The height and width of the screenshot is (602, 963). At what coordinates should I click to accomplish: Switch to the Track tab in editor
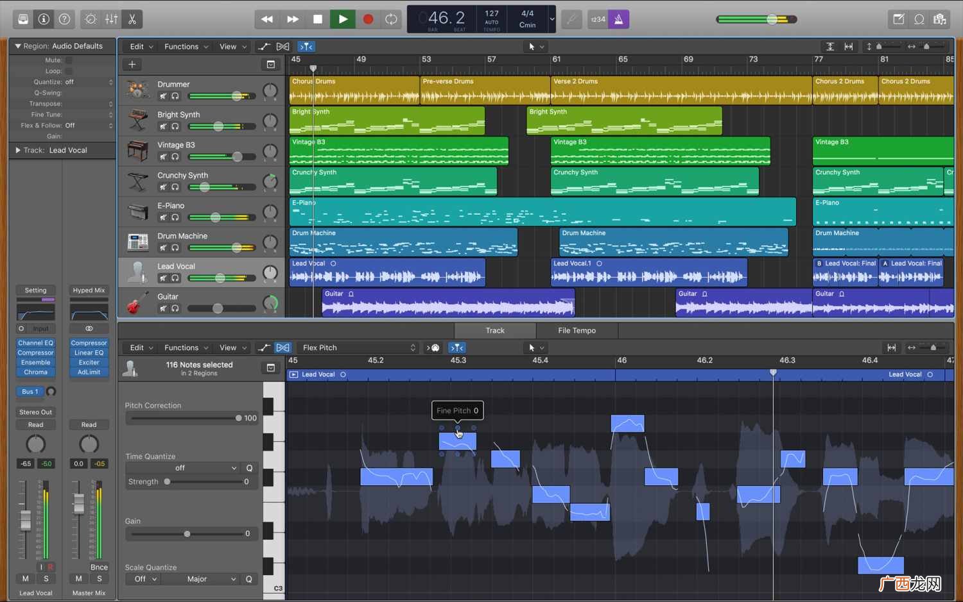495,330
